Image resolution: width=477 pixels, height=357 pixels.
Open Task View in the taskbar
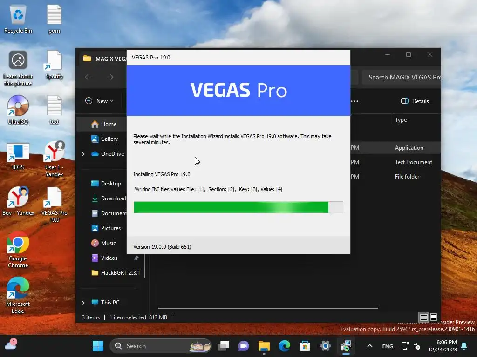click(223, 346)
